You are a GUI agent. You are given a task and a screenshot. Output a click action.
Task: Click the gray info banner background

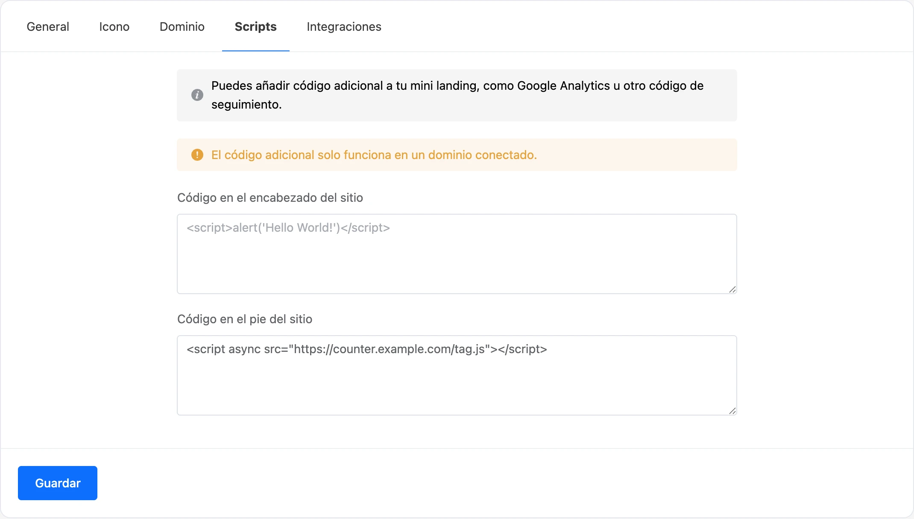click(457, 95)
